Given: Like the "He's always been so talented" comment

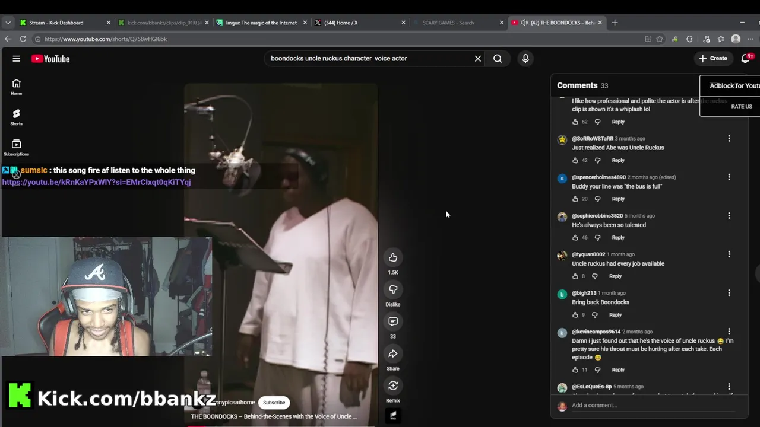Looking at the screenshot, I should pyautogui.click(x=575, y=238).
